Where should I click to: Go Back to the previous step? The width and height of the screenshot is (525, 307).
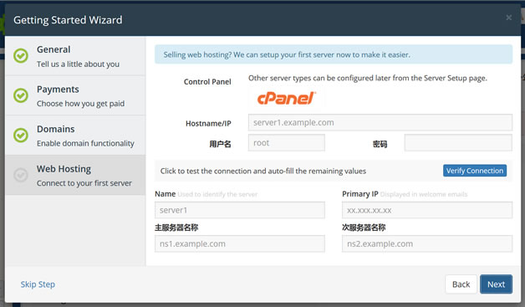pos(461,284)
